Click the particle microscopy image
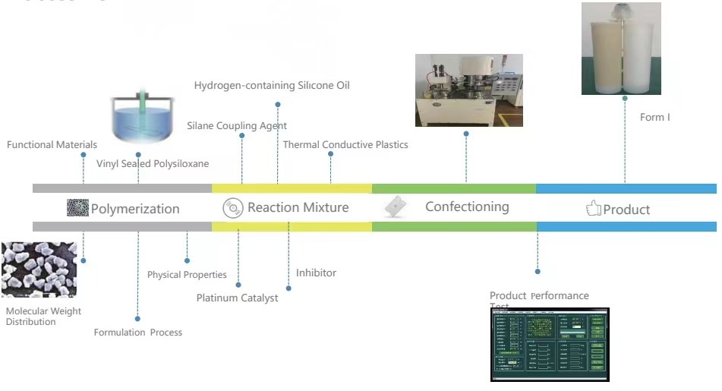The width and height of the screenshot is (722, 391). point(39,270)
